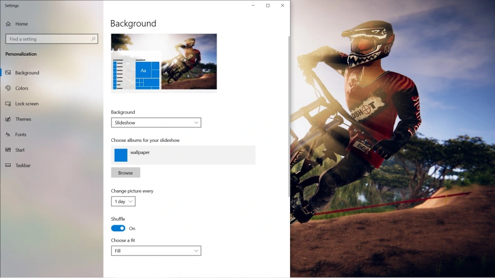Click the Fonts icon in sidebar
495x278 pixels.
click(x=8, y=135)
